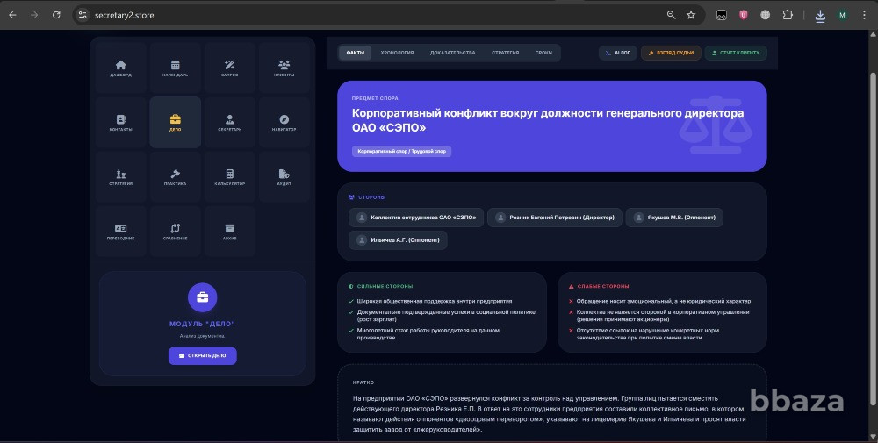Open the site information icon in address bar
This screenshot has width=878, height=443.
point(83,15)
